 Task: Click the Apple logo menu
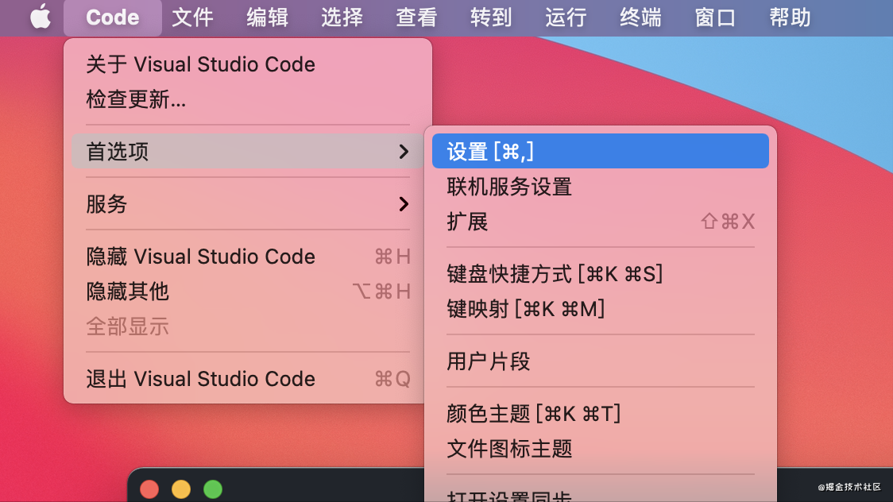tap(40, 17)
